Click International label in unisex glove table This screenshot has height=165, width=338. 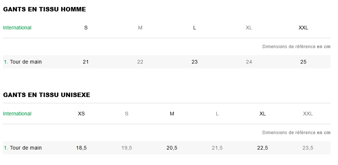point(17,114)
